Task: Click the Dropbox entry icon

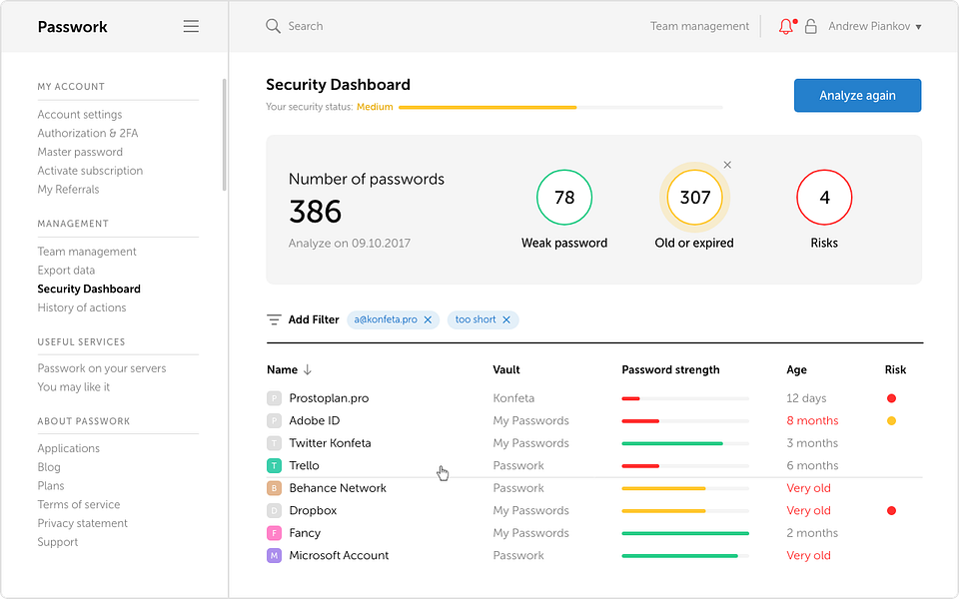Action: [274, 510]
